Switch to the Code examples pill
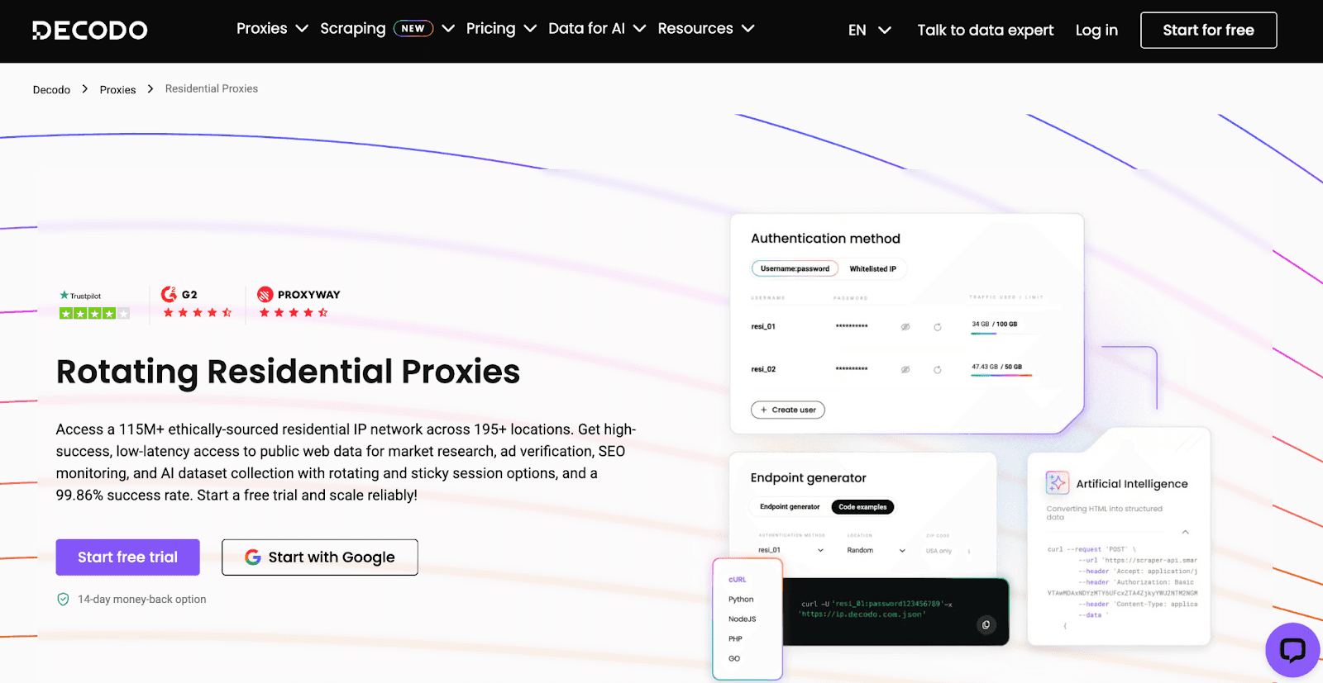The width and height of the screenshot is (1323, 683). coord(862,507)
